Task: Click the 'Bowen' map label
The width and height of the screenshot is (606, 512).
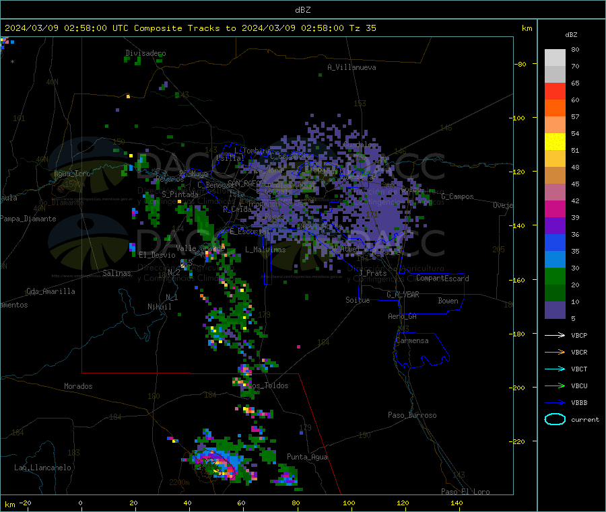Action: [448, 301]
